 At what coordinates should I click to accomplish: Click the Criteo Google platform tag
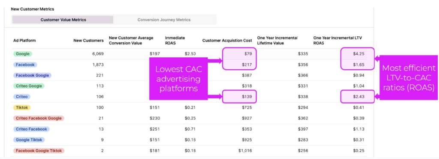[29, 86]
